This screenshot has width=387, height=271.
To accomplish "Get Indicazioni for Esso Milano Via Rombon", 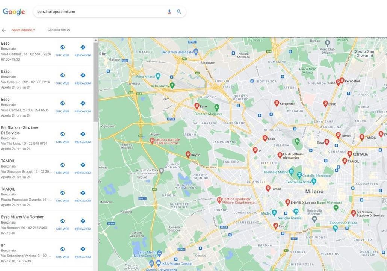I will pyautogui.click(x=83, y=225).
